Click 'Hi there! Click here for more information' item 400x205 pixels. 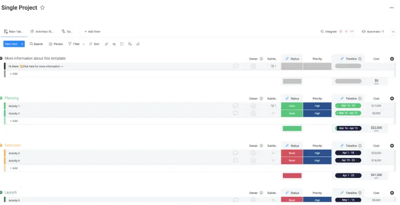(36, 66)
